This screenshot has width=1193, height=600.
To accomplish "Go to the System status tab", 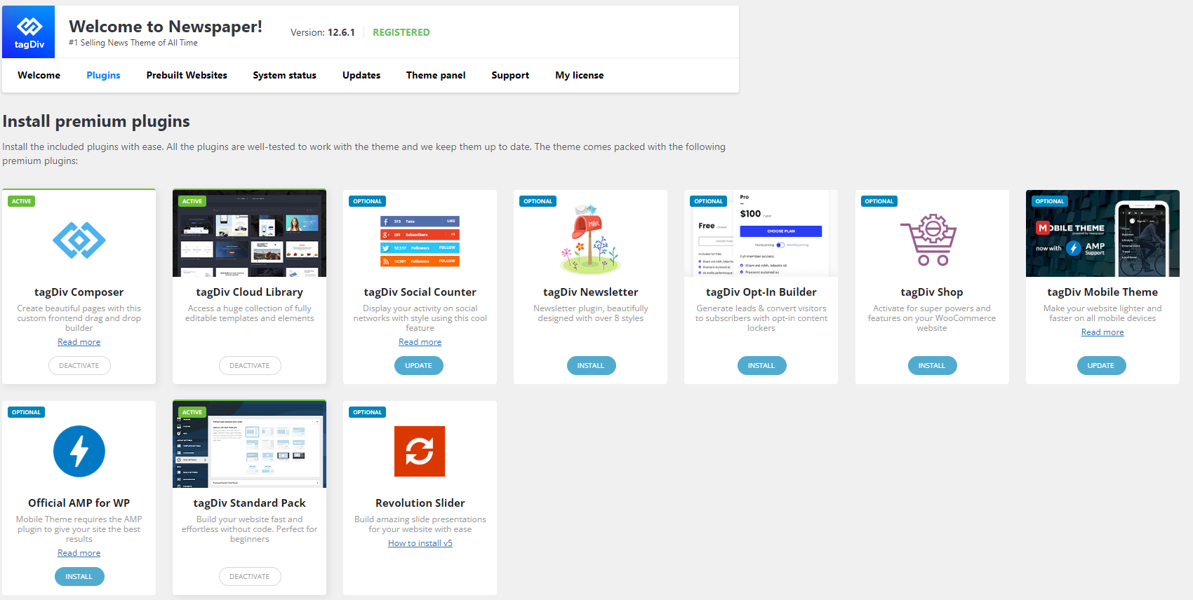I will click(284, 75).
